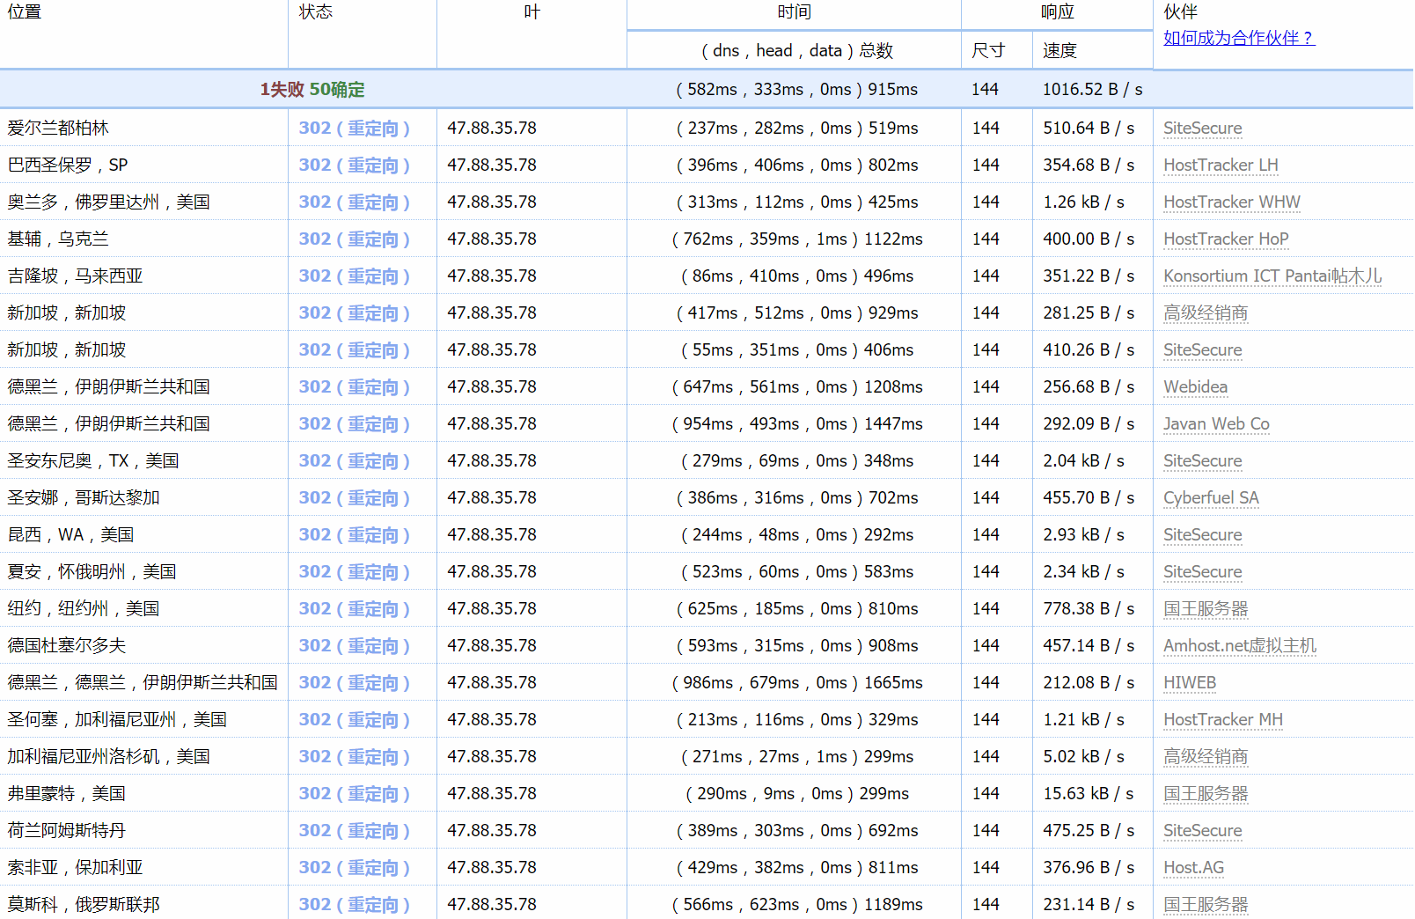Select the 状态 column header

[x=315, y=12]
